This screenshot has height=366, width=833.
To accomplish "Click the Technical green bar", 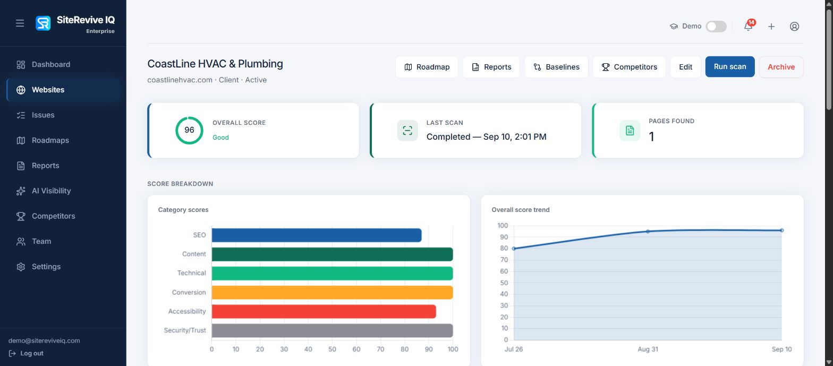I will coord(332,274).
